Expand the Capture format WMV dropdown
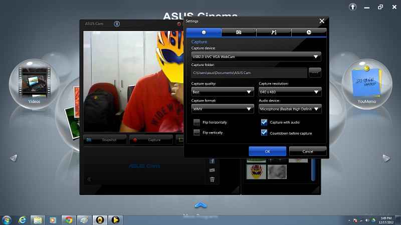Viewport: 401px width, 225px height. coord(223,109)
